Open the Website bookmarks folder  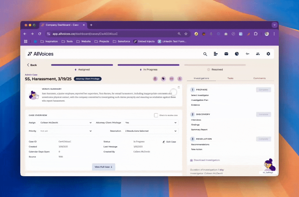click(84, 41)
